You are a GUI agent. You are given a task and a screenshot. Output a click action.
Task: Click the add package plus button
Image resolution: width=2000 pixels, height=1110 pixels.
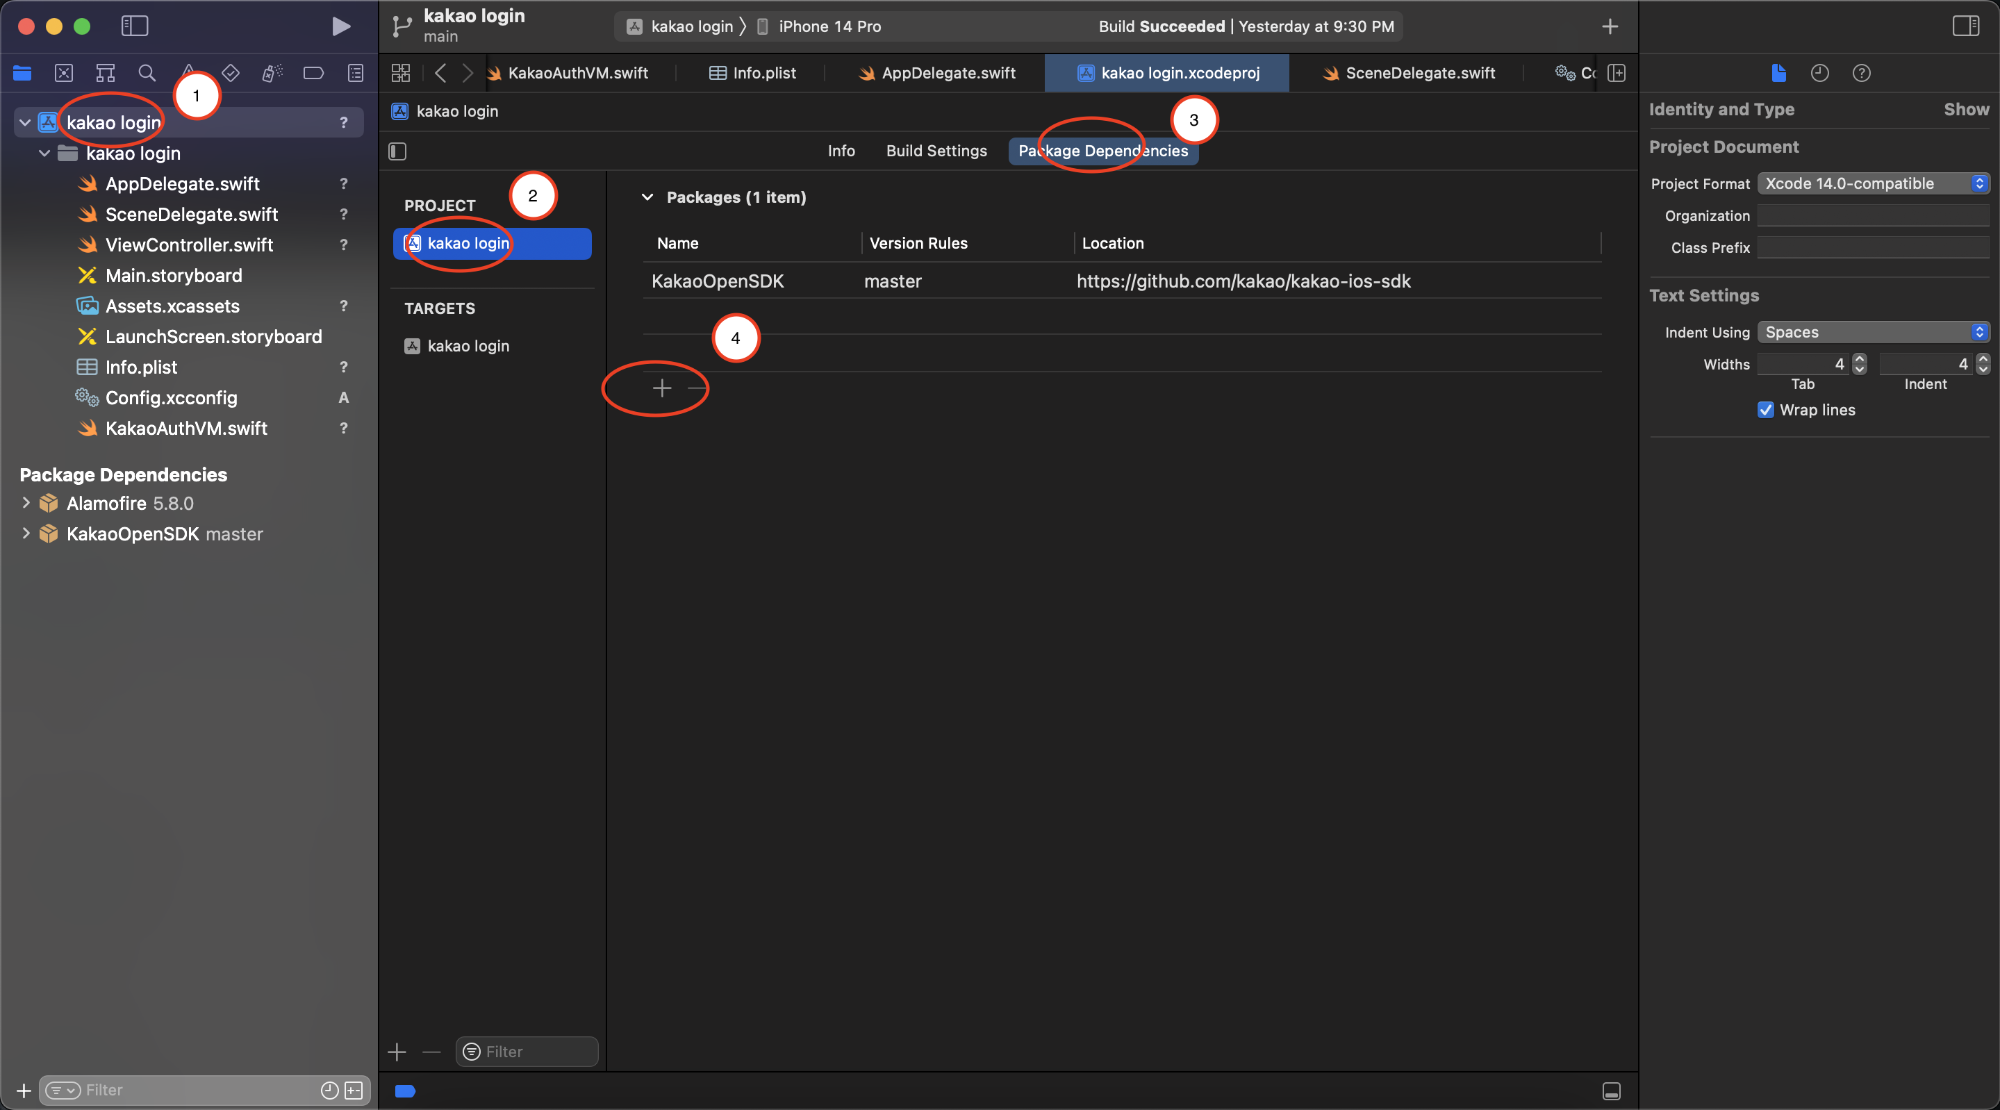661,388
